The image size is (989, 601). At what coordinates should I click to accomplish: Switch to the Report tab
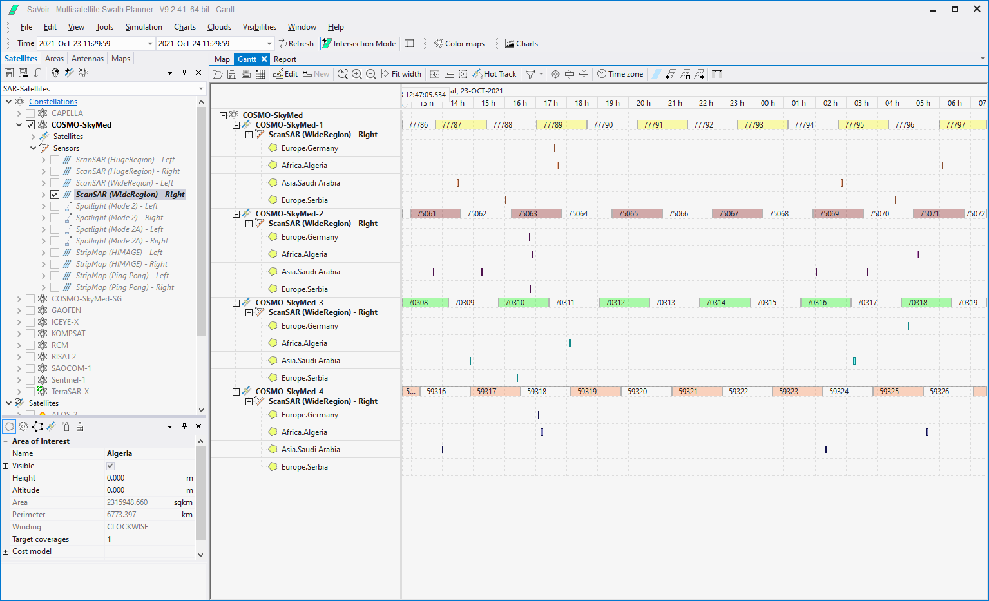pyautogui.click(x=285, y=59)
